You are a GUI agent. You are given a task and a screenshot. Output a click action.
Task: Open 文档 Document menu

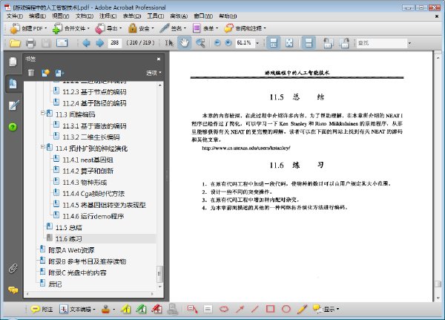(x=85, y=16)
